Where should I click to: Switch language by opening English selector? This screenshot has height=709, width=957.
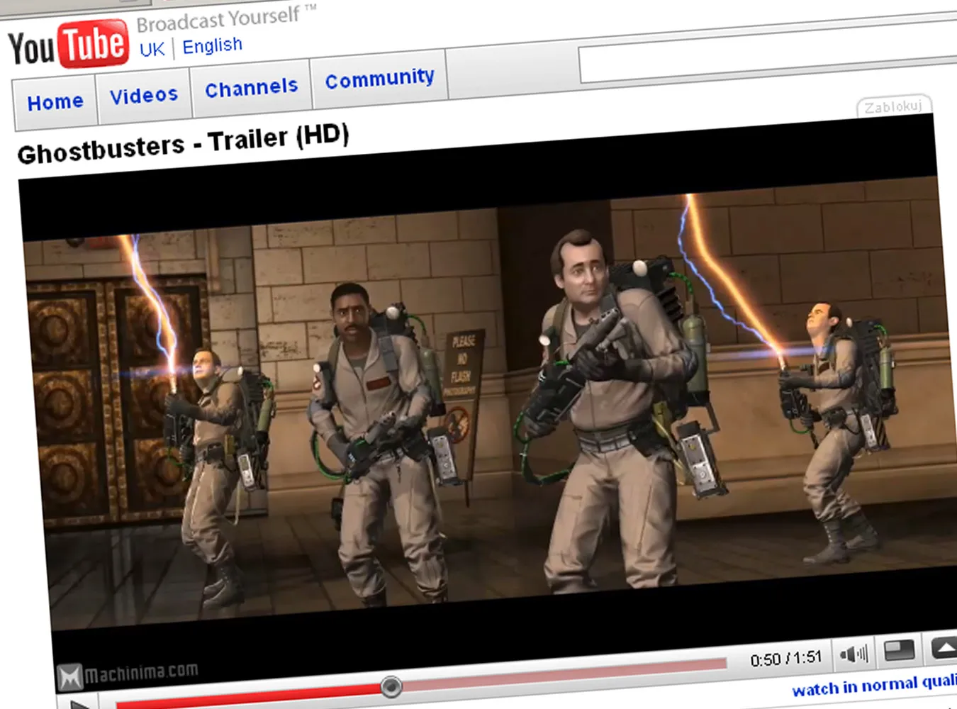(x=211, y=44)
